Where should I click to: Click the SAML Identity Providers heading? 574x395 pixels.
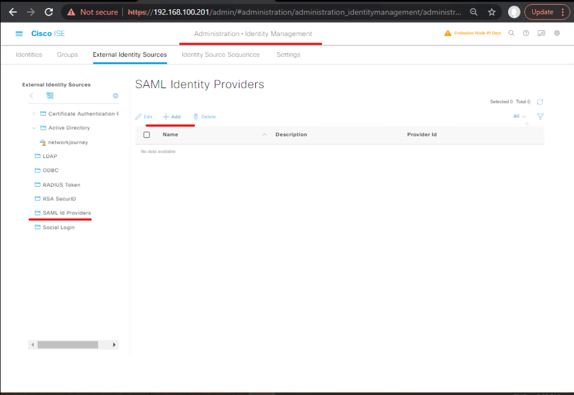click(x=200, y=84)
